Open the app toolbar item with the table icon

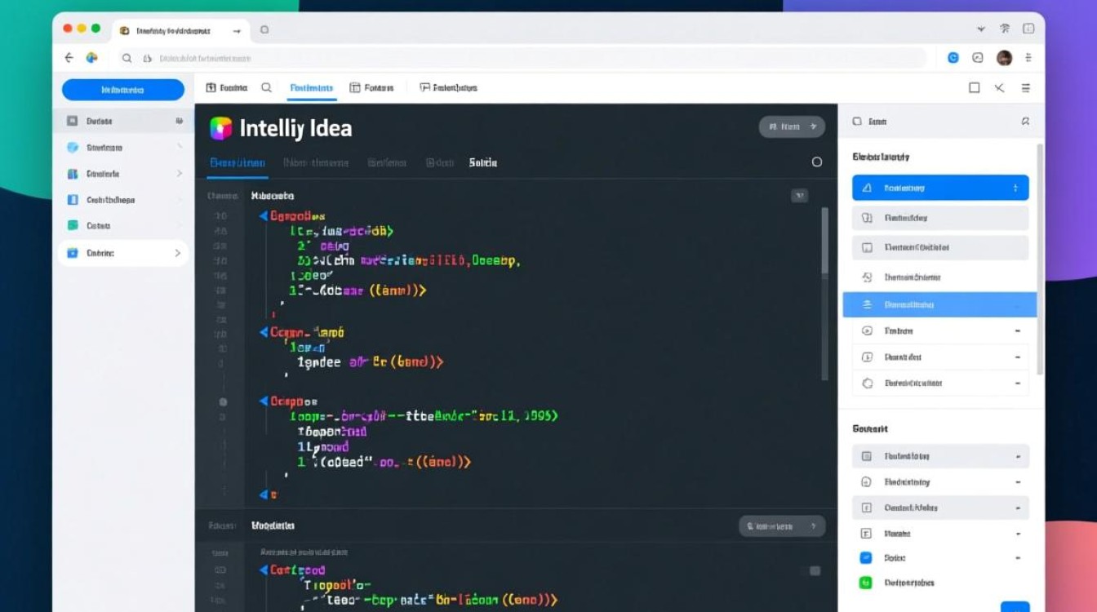(371, 87)
